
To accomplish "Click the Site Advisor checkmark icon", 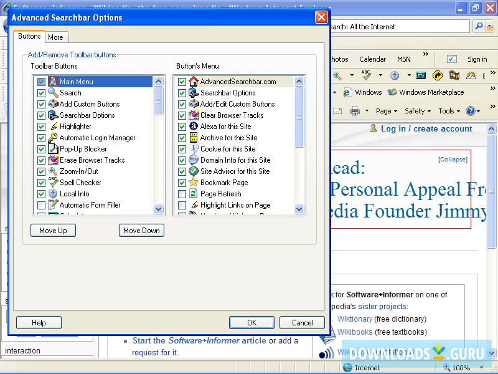I will point(193,171).
